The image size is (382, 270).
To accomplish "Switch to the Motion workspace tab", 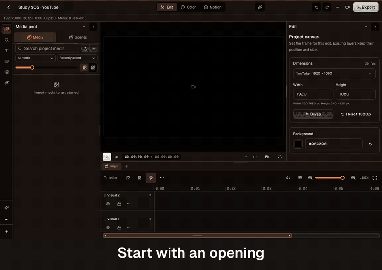I will point(212,7).
